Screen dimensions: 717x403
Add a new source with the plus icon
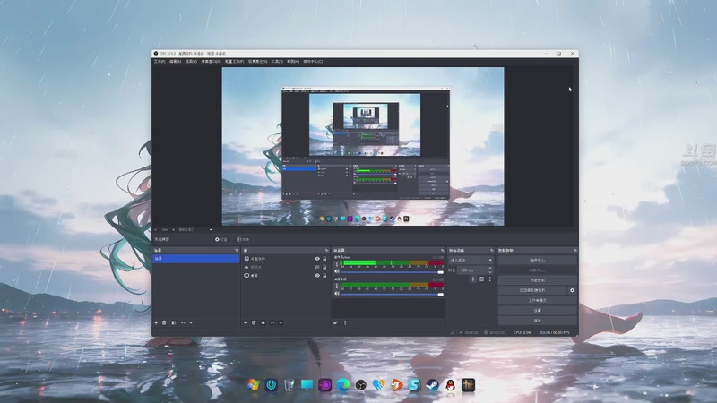click(246, 322)
